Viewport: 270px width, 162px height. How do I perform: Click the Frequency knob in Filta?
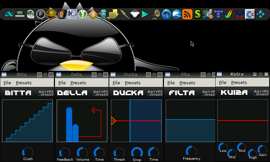click(191, 152)
